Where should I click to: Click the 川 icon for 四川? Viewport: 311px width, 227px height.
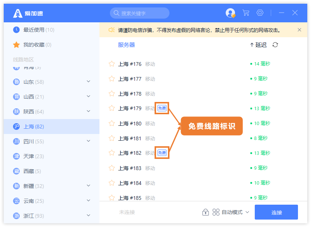point(16,141)
